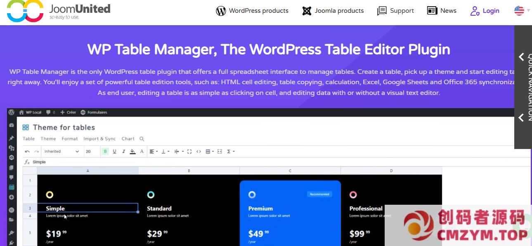The width and height of the screenshot is (532, 246).
Task: Click the italic formatting icon
Action: [x=123, y=151]
